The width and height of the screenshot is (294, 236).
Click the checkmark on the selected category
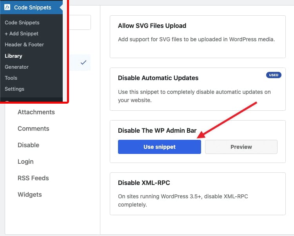coord(83,62)
